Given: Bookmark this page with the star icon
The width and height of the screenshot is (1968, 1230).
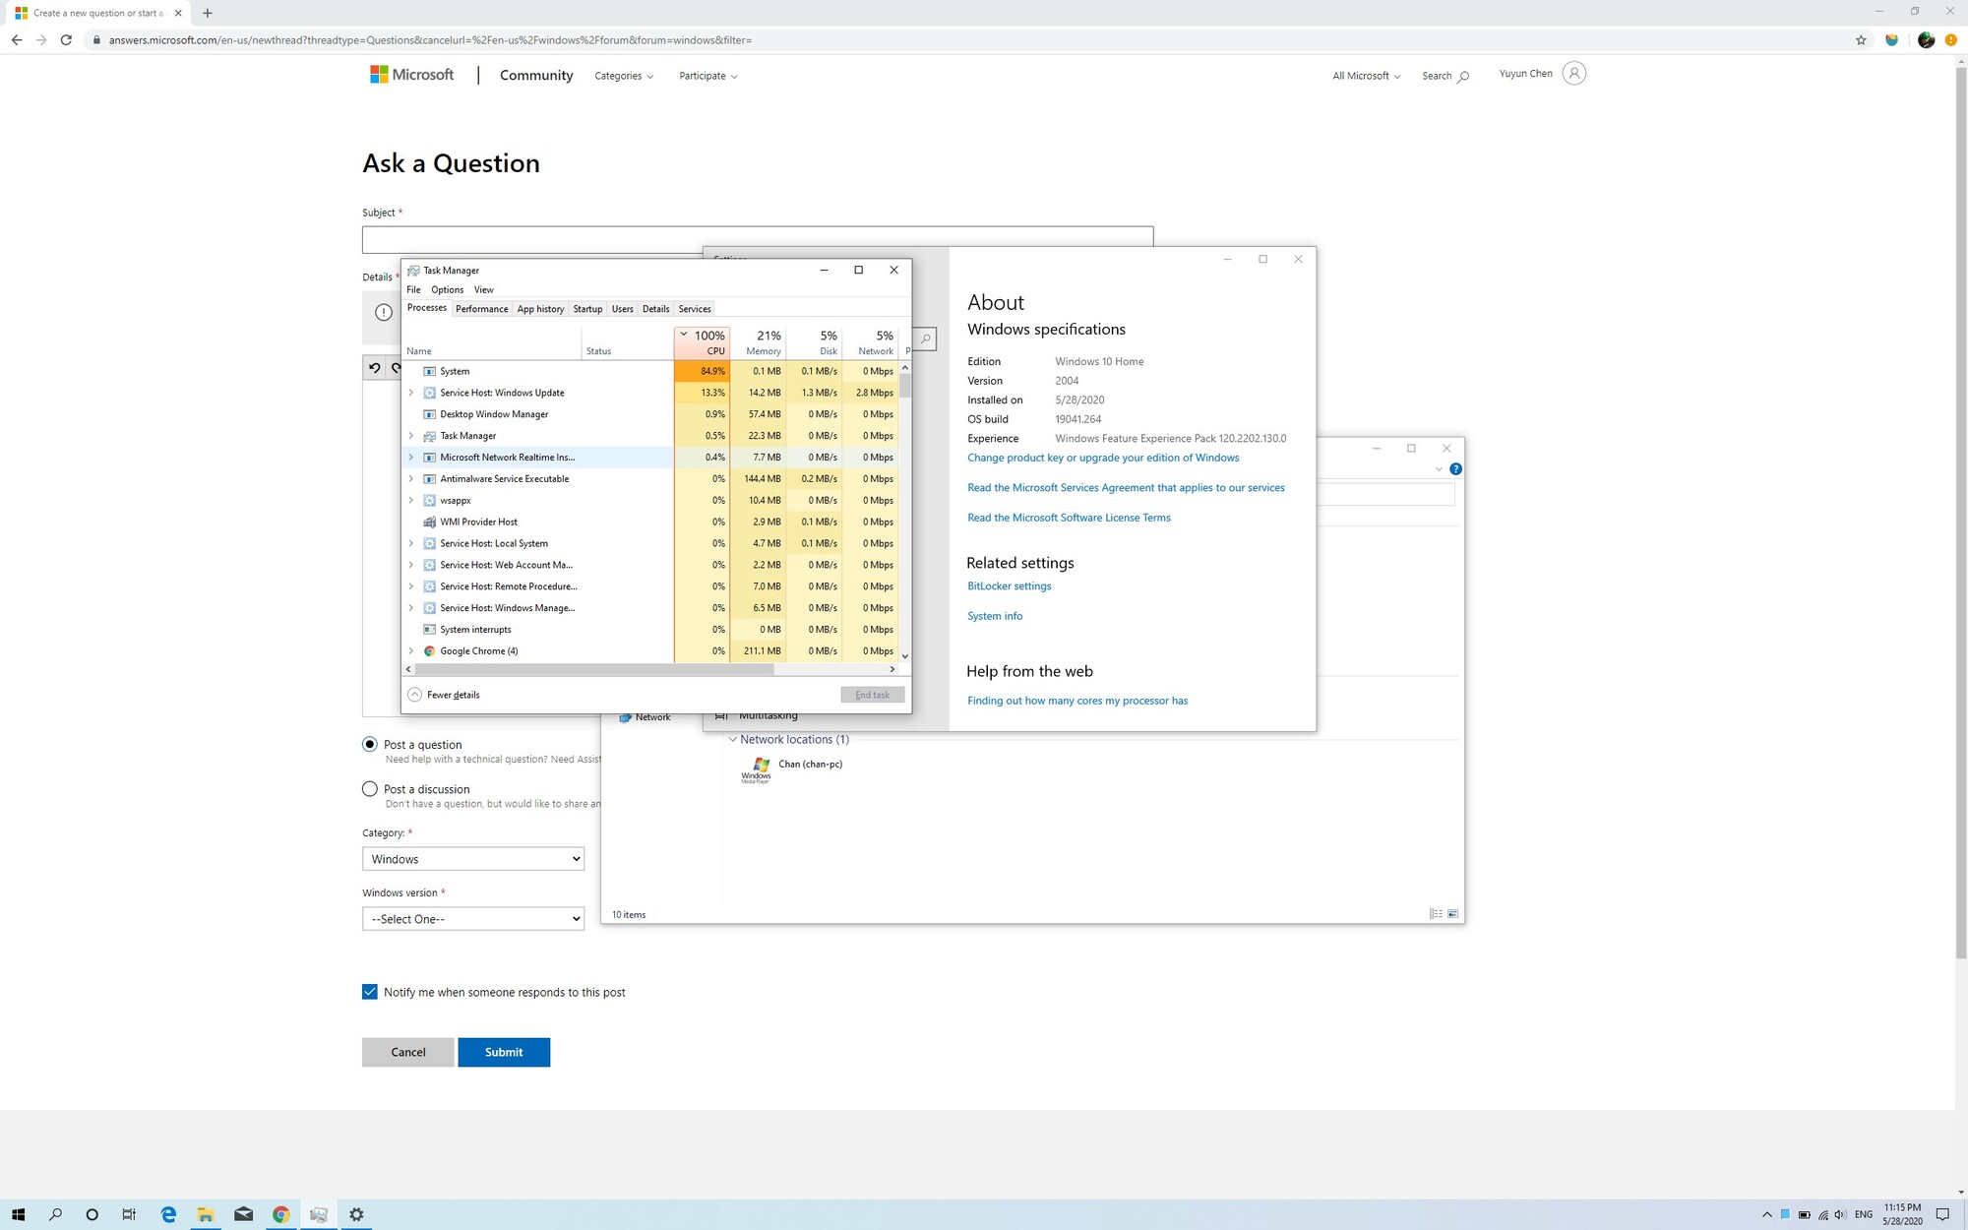Looking at the screenshot, I should coord(1861,40).
